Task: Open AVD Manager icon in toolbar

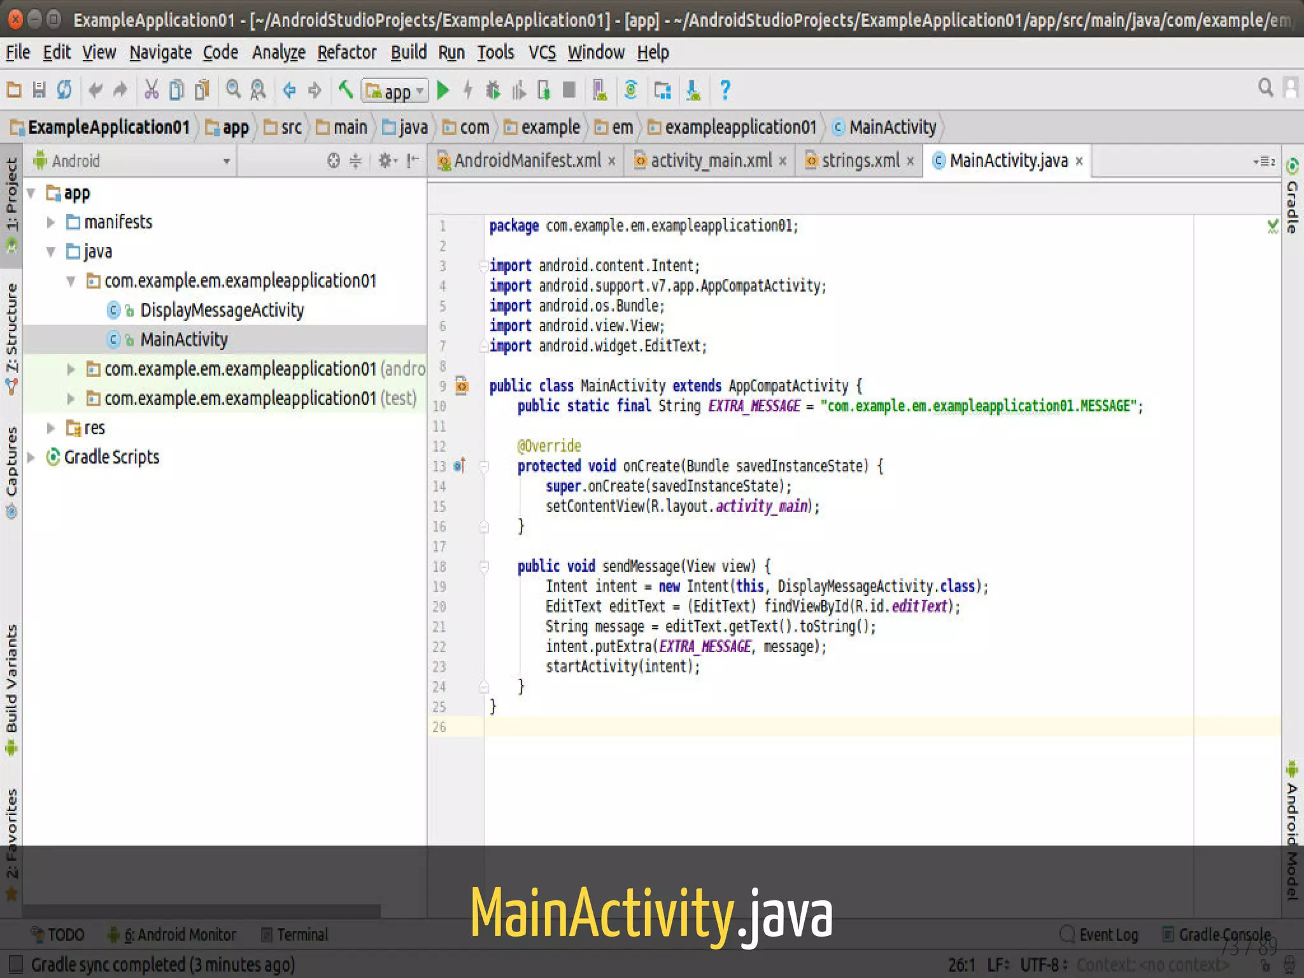Action: pos(600,90)
